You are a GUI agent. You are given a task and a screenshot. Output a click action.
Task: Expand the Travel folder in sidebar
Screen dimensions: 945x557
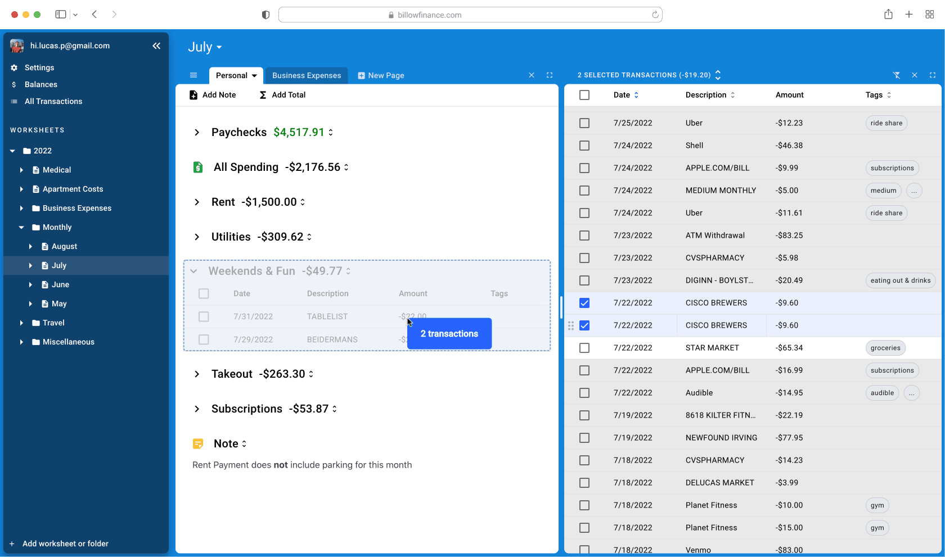coord(21,323)
